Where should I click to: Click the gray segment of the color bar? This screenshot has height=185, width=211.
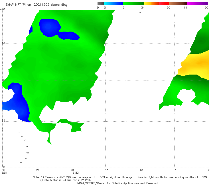(101, 3)
